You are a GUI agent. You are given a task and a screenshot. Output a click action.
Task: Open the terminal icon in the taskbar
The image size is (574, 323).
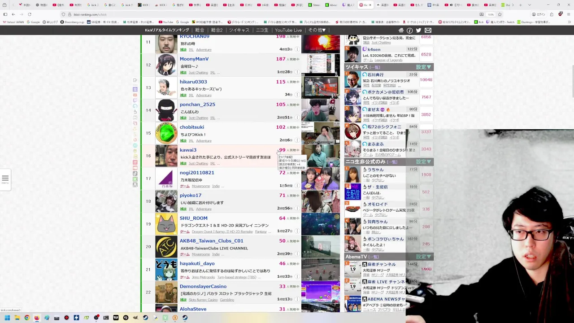(x=106, y=318)
